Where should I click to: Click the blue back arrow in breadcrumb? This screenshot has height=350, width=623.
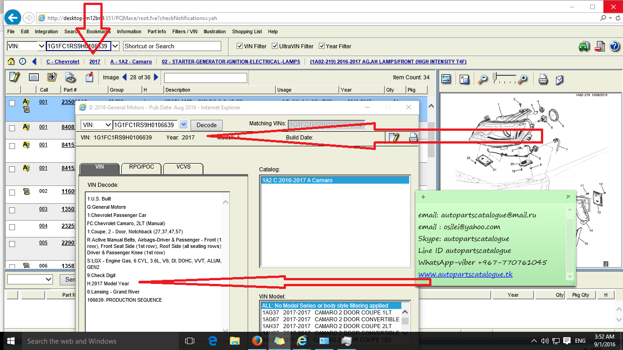tap(34, 62)
